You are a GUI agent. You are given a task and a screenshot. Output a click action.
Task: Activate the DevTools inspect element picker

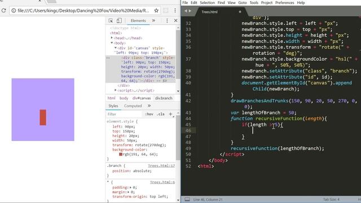click(111, 21)
